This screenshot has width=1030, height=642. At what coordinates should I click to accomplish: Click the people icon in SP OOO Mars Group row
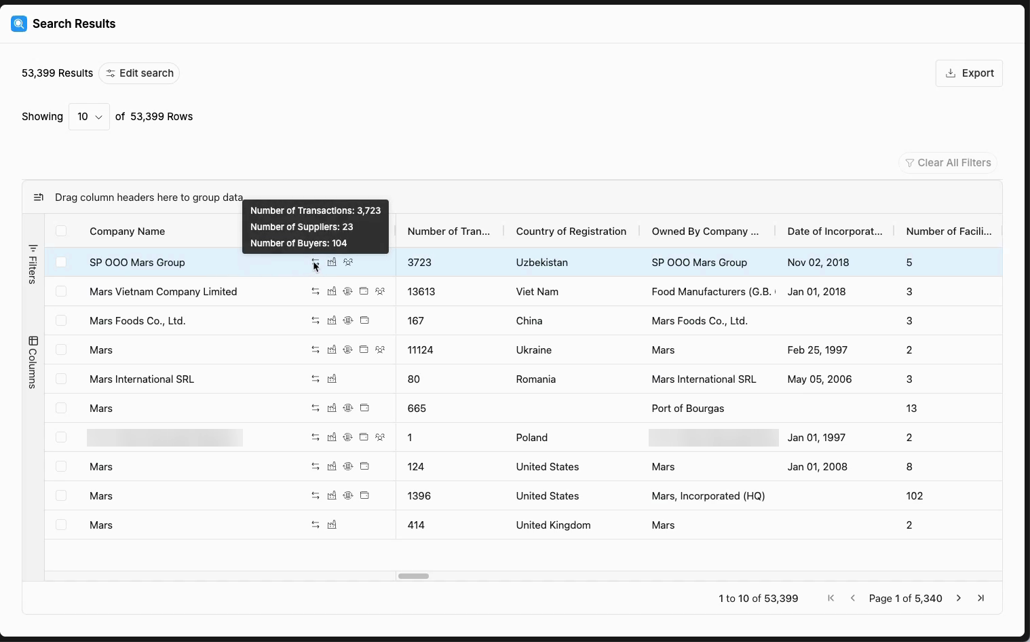348,262
